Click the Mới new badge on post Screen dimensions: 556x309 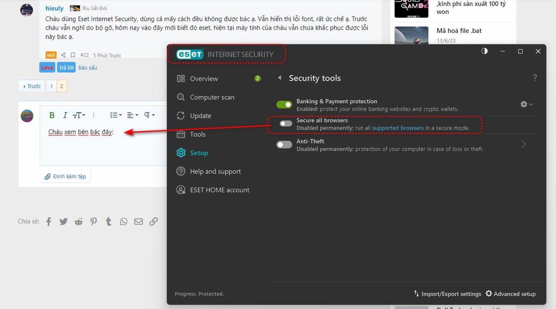(51, 55)
